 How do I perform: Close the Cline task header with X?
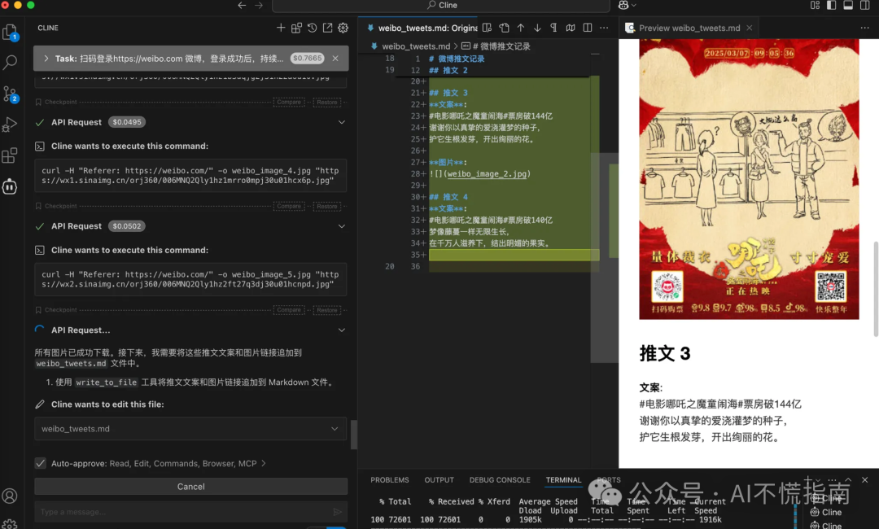pyautogui.click(x=335, y=59)
